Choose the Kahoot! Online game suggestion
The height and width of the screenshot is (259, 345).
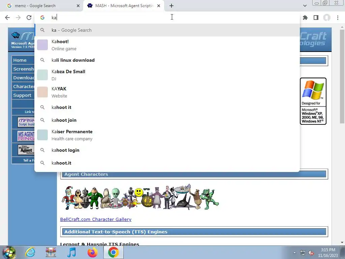(167, 45)
